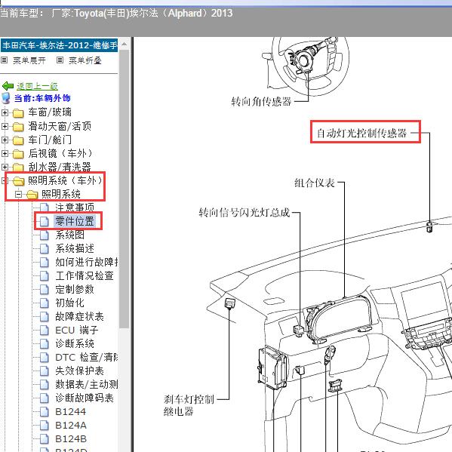Open the 失效保护表 page

[x=79, y=371]
